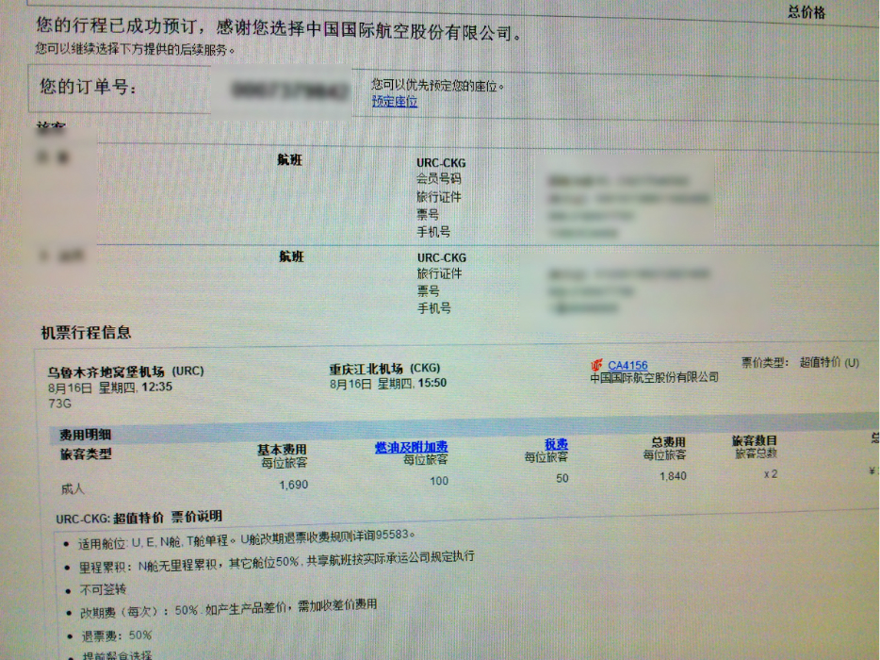Select first passenger URC-CKG route text
880x660 pixels.
coord(441,163)
